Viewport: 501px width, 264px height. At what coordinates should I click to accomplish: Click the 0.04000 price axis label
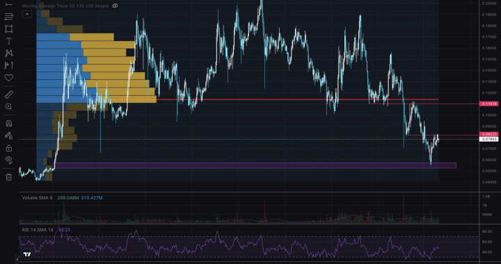click(489, 182)
